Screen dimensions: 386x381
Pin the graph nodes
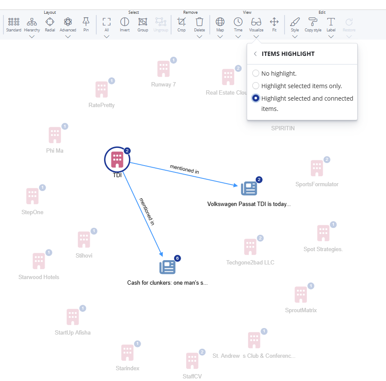click(86, 25)
